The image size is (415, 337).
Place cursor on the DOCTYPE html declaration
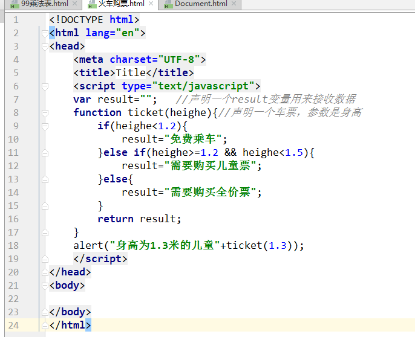[94, 20]
